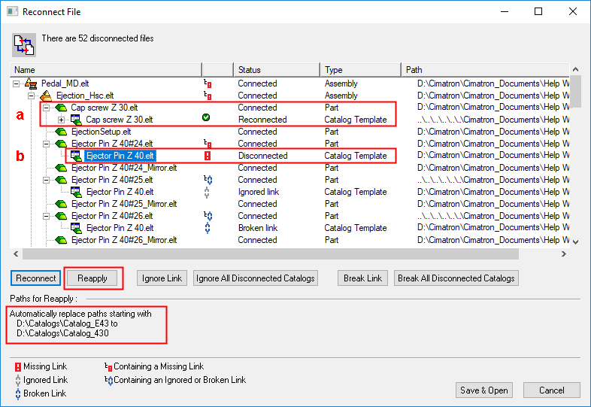Select the Pedal_MD.elt assembly icon

(x=31, y=84)
